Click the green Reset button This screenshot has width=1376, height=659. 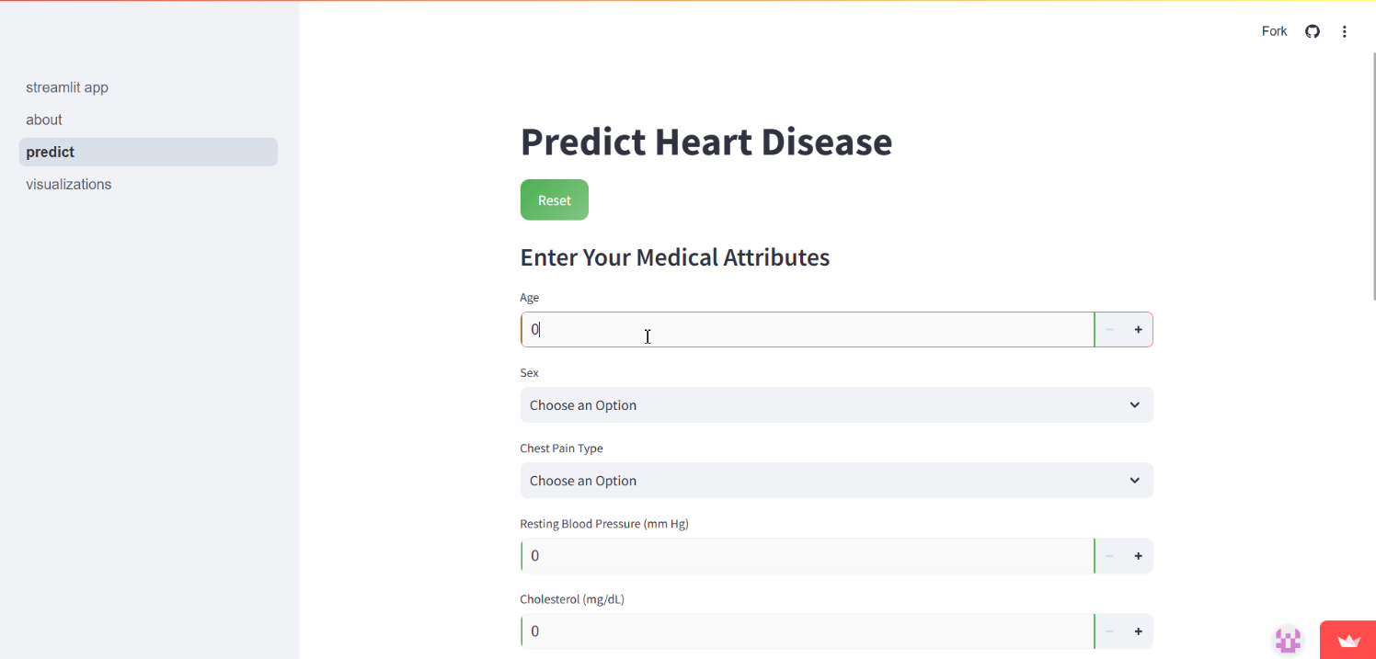coord(555,199)
